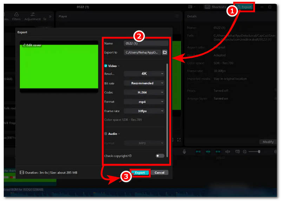The height and width of the screenshot is (201, 281).
Task: Click the timeline zoom out icon
Action: [x=244, y=152]
